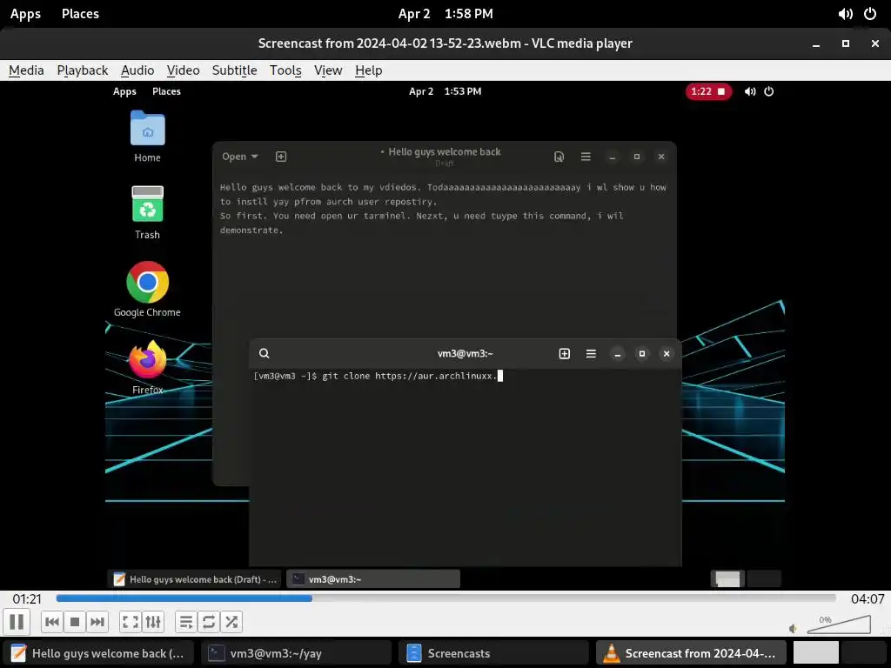This screenshot has height=668, width=891.
Task: Open the View menu
Action: [x=328, y=70]
